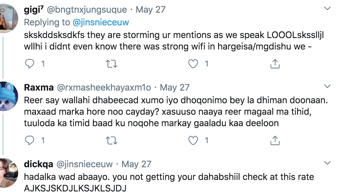Share gigi's tweet
This screenshot has height=192, width=341.
click(274, 64)
